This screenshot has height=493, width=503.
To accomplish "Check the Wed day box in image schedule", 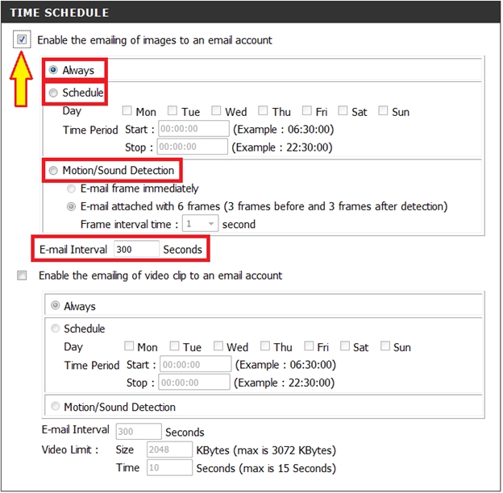I will [217, 111].
